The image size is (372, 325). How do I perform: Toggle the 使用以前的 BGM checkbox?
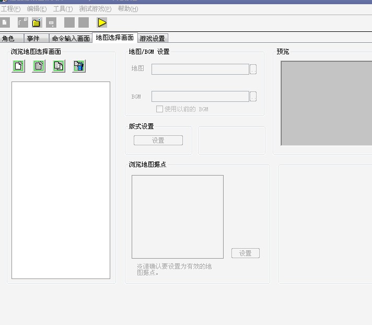tap(159, 109)
